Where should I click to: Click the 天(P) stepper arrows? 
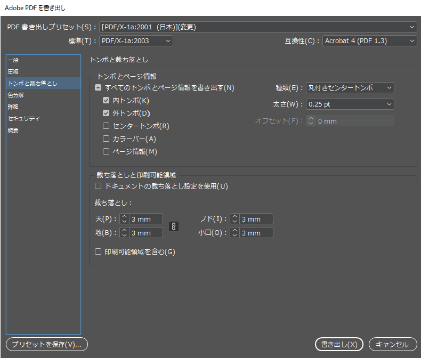point(124,219)
